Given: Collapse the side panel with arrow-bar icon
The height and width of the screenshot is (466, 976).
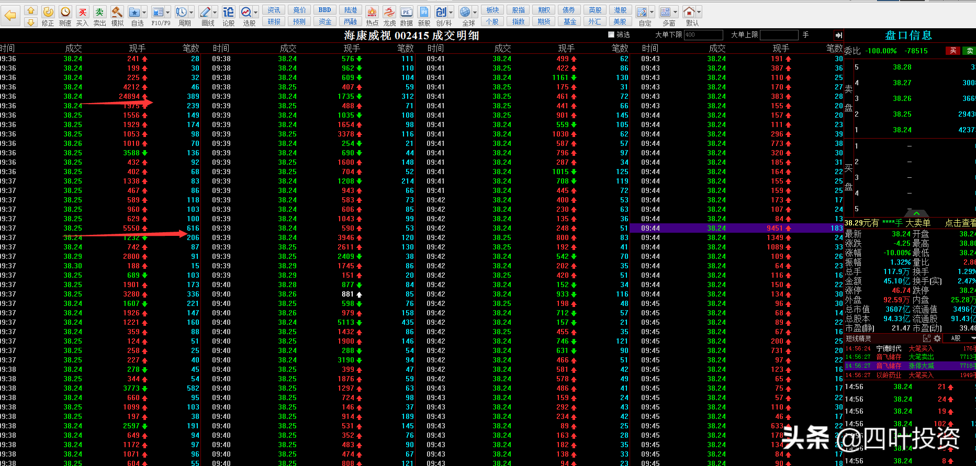Looking at the screenshot, I should coord(838,35).
